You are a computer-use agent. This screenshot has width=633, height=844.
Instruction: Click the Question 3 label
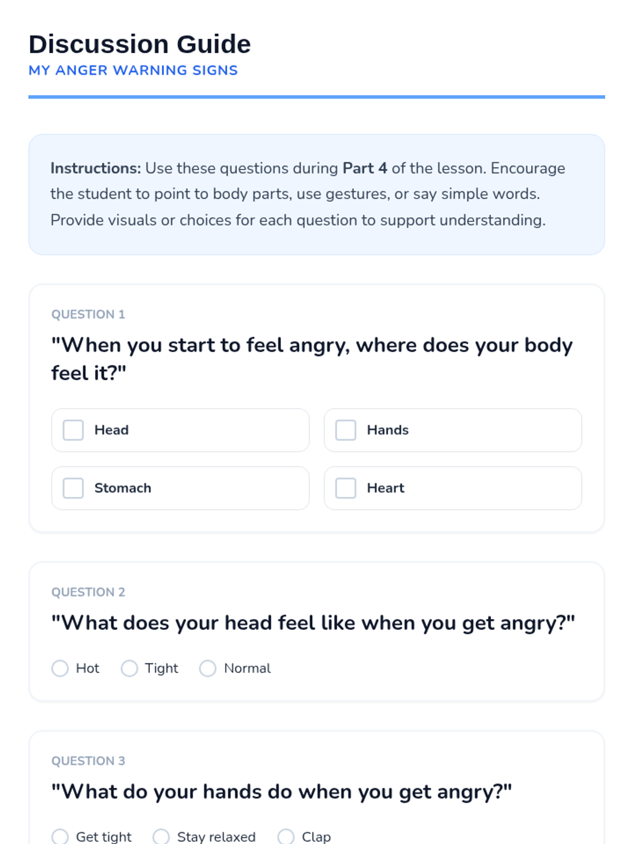point(88,761)
